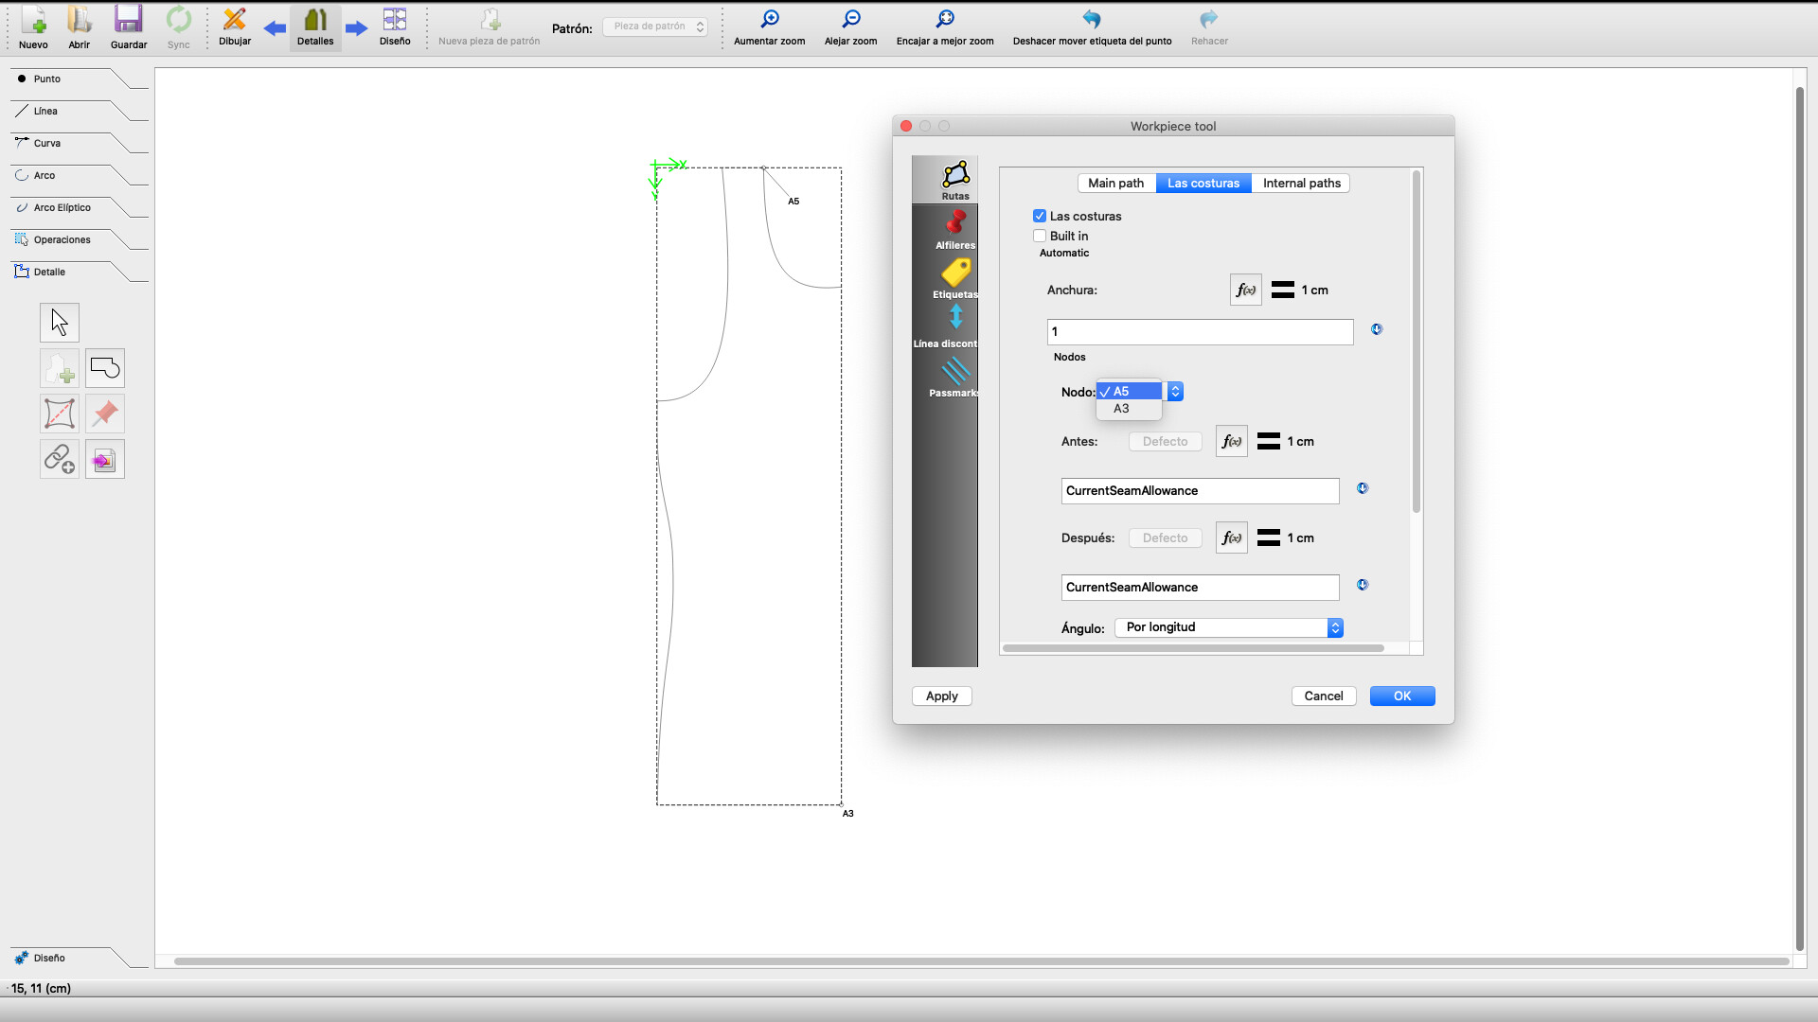This screenshot has height=1022, width=1818.
Task: Select A3 in the Nodo list
Action: [x=1122, y=409]
